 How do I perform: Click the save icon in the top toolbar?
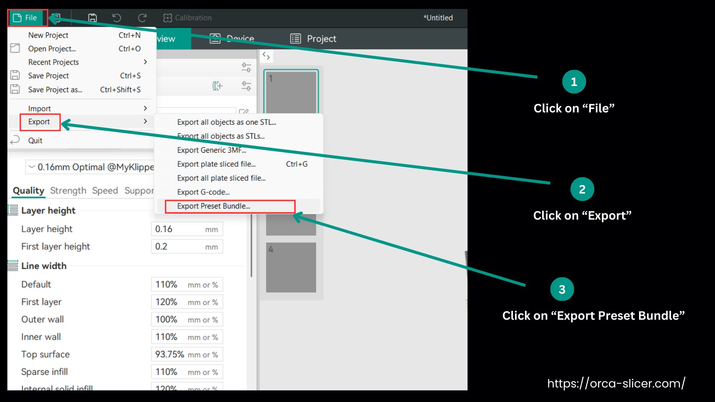(x=92, y=17)
